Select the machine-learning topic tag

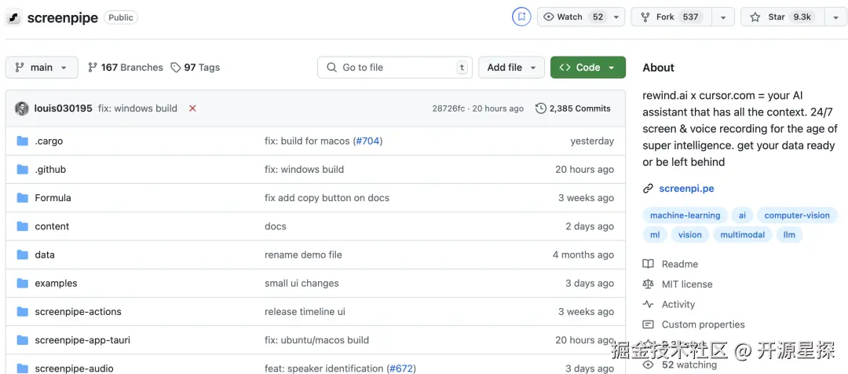pyautogui.click(x=685, y=215)
